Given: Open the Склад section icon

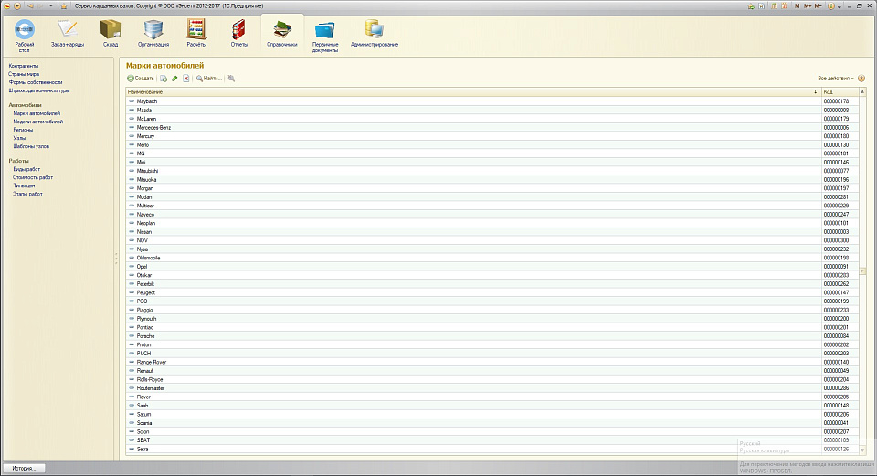Looking at the screenshot, I should 110,33.
